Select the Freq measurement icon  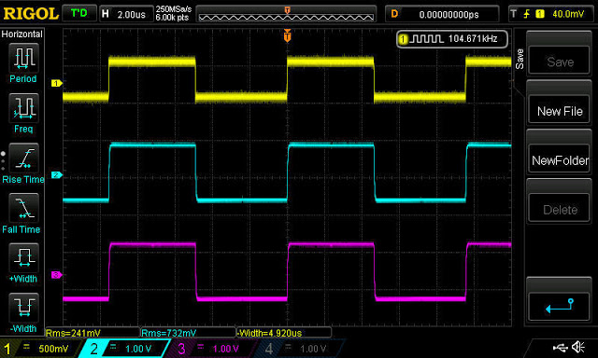tap(23, 108)
